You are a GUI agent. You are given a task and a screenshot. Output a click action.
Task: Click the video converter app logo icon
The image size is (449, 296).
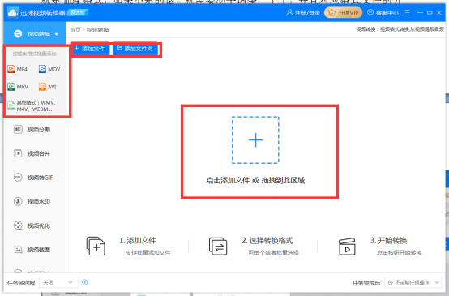click(x=12, y=13)
